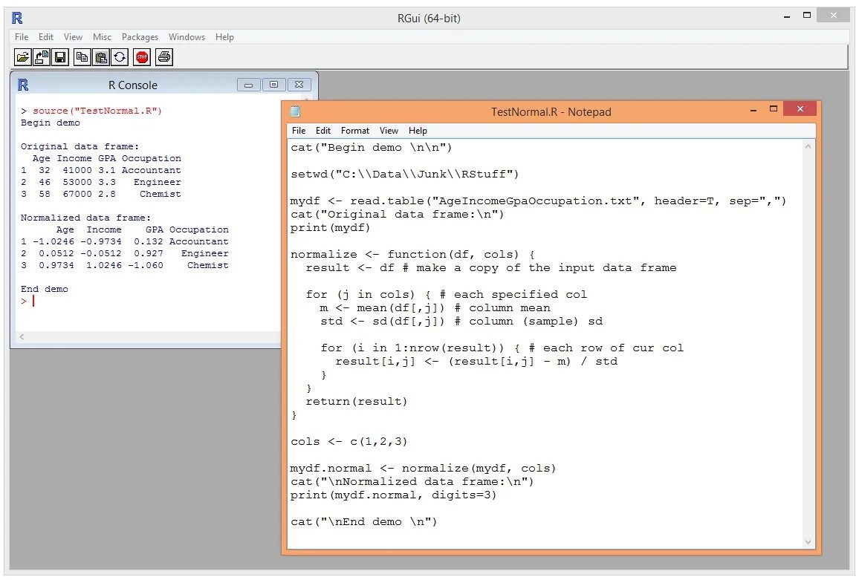Screen dimensions: 859x580
Task: Open the Windows menu
Action: pyautogui.click(x=187, y=36)
